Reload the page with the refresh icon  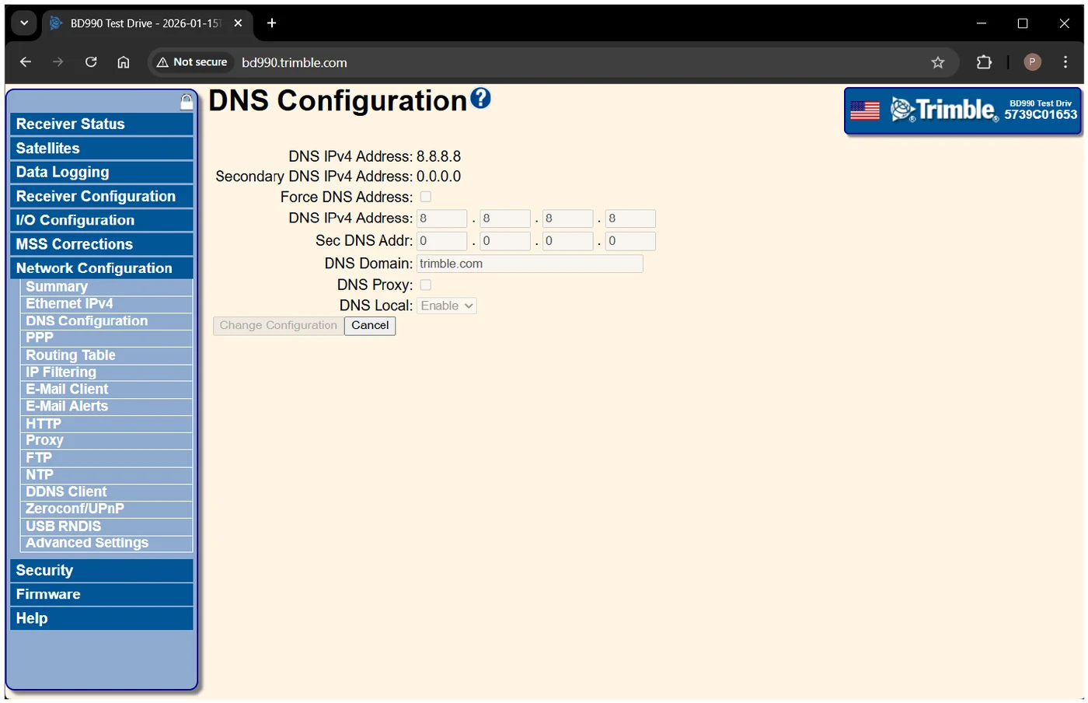tap(91, 62)
